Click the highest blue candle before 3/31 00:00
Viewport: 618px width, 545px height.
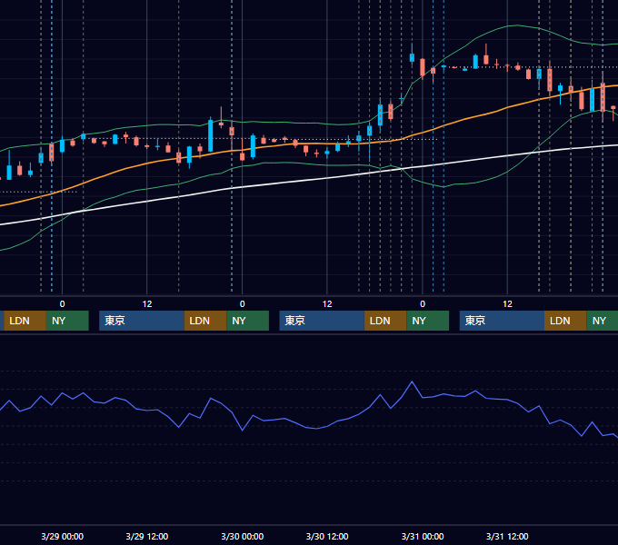(x=412, y=57)
